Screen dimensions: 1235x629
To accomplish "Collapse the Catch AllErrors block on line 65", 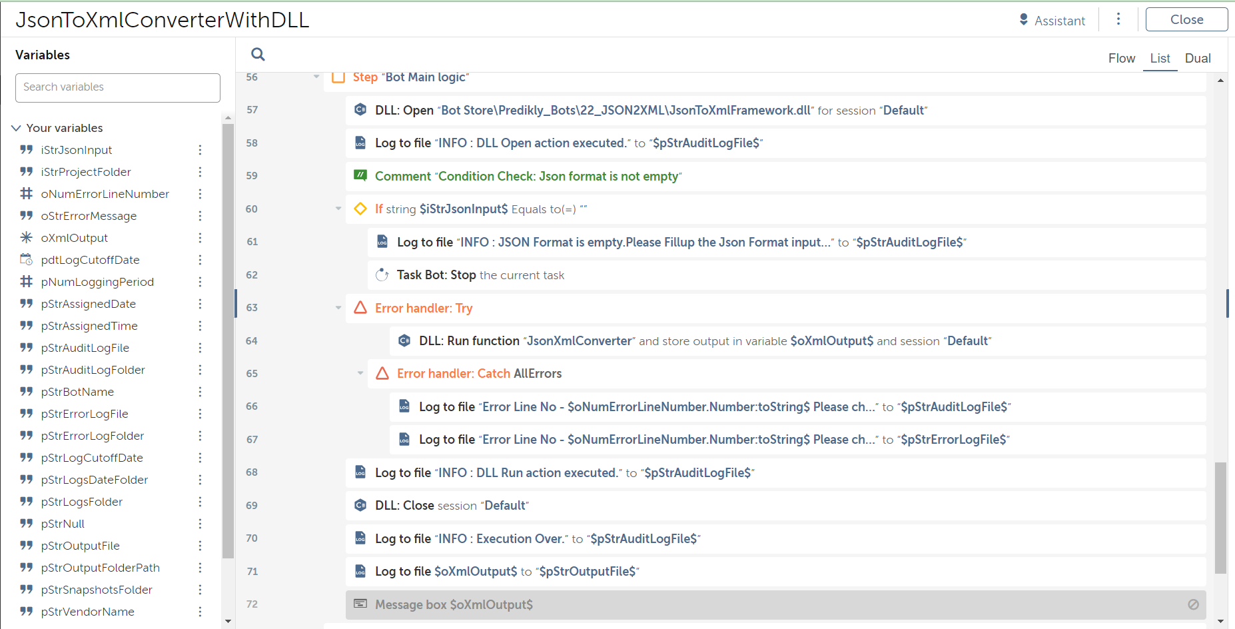I will [360, 373].
